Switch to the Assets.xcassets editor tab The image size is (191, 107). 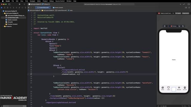[58, 7]
